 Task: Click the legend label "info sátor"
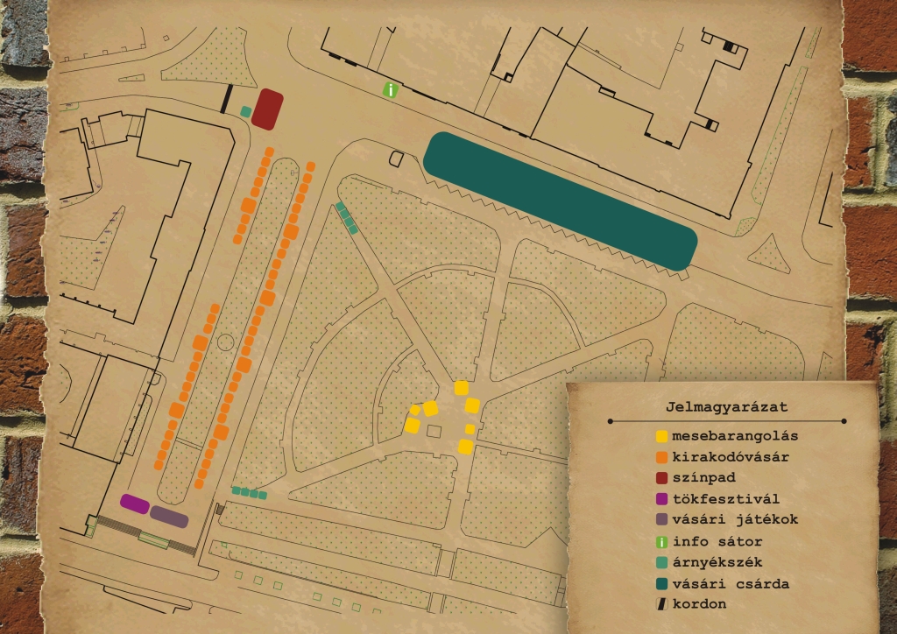click(717, 541)
